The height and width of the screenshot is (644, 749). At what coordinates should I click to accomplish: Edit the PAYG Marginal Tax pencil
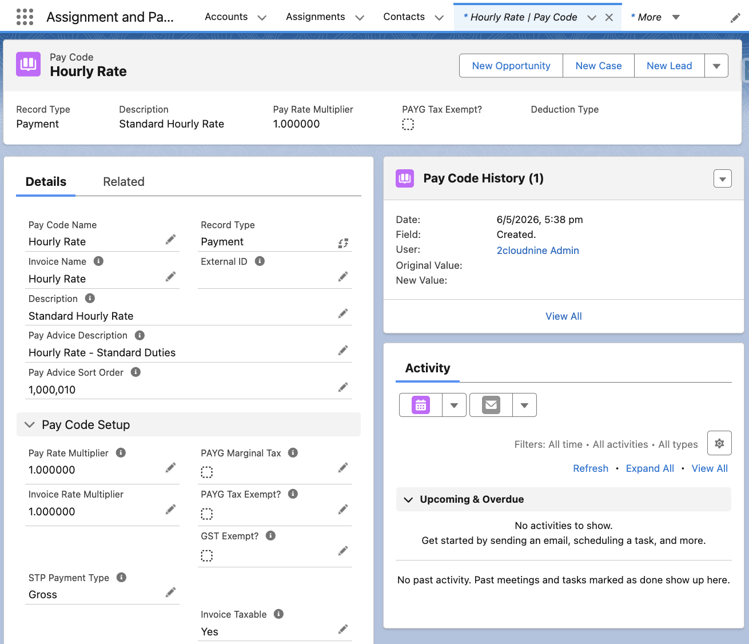[x=343, y=468]
